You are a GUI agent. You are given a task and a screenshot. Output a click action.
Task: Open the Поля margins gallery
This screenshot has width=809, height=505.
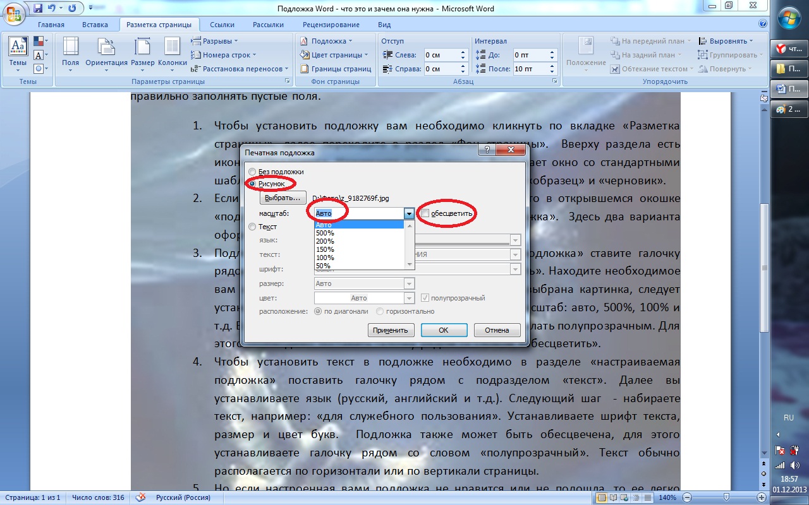[70, 55]
